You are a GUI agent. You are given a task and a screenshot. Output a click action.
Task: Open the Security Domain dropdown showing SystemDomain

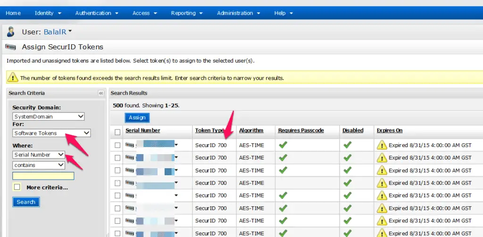click(x=49, y=116)
